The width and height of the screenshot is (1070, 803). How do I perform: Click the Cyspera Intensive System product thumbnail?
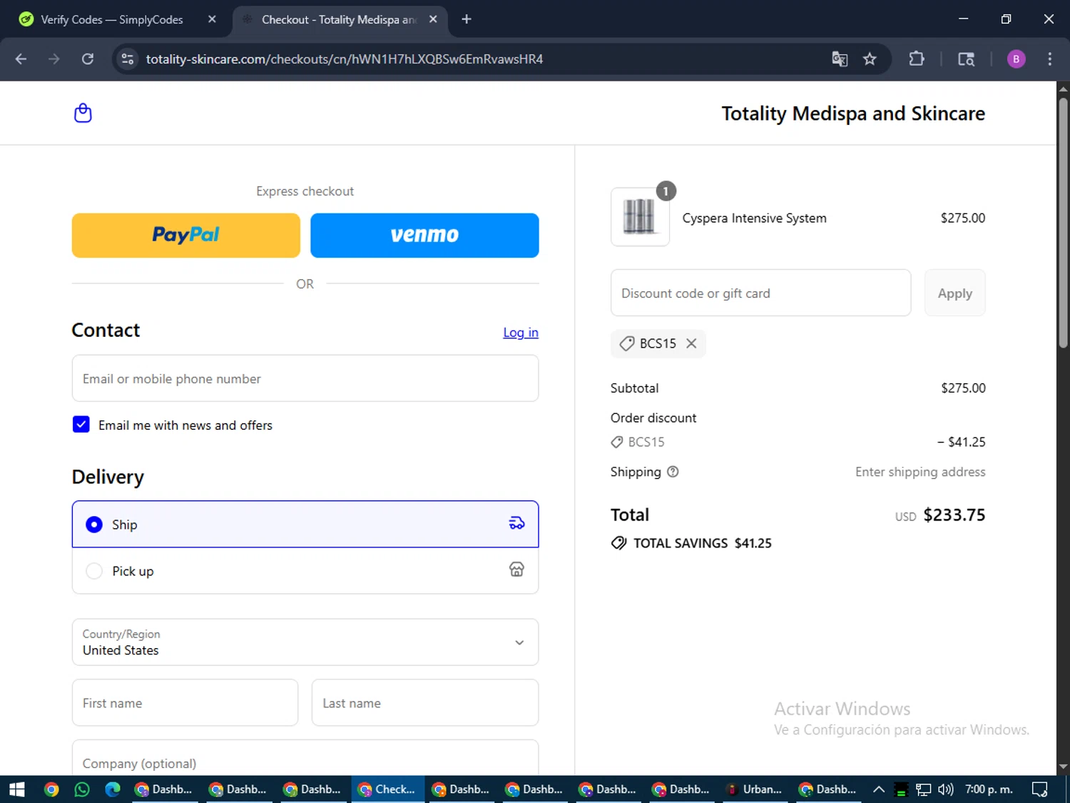pyautogui.click(x=640, y=217)
